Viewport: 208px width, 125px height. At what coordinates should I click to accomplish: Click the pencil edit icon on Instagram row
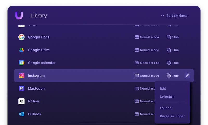(187, 76)
